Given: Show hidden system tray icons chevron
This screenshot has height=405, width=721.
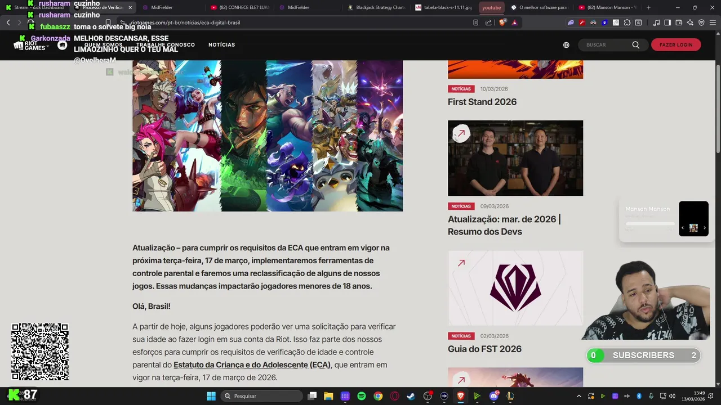Looking at the screenshot, I should (x=578, y=396).
